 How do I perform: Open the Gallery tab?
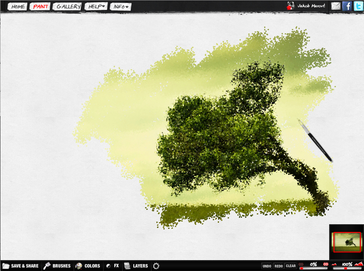point(68,7)
